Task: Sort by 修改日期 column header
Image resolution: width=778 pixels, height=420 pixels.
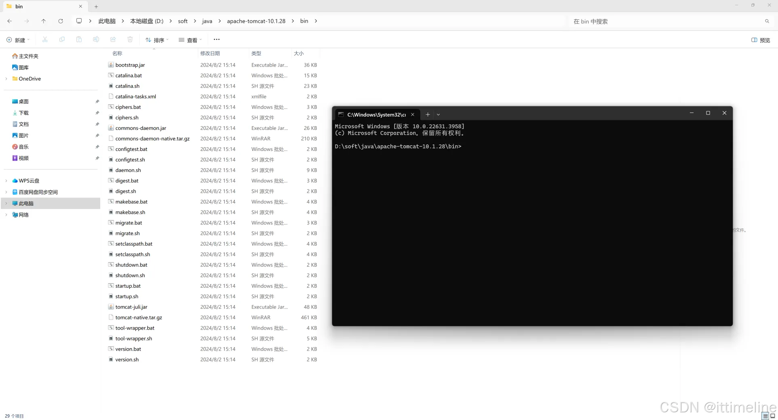Action: (x=210, y=53)
